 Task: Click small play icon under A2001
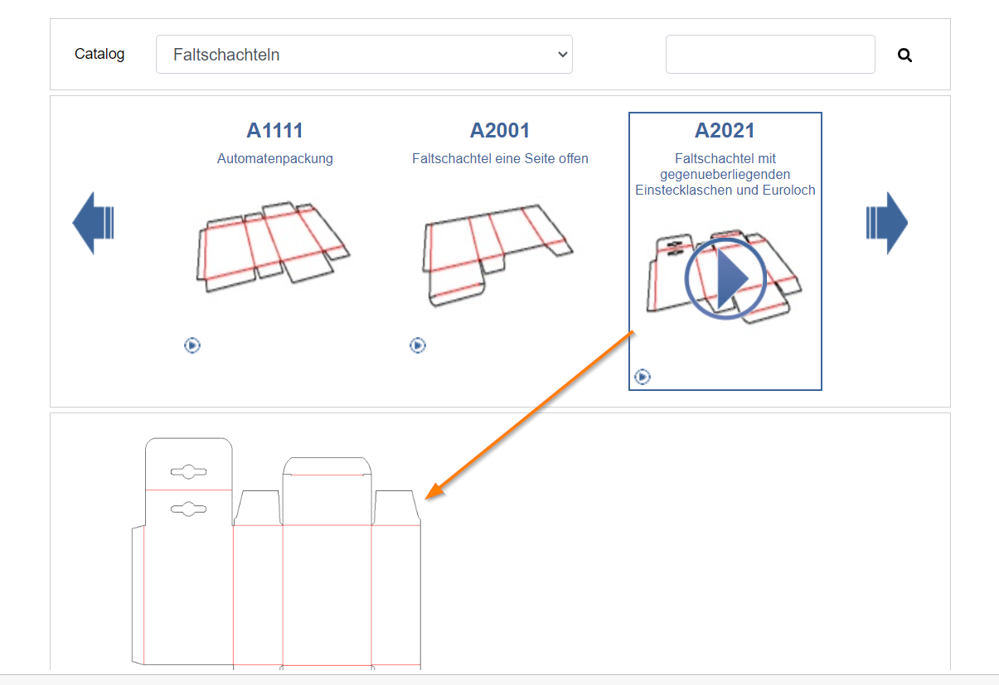pos(418,345)
